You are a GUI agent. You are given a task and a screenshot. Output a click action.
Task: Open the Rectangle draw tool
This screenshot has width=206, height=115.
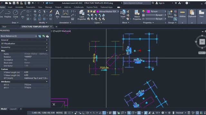pyautogui.click(x=28, y=11)
